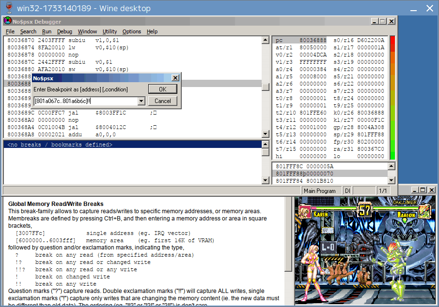Screen dimensions: 439x307
Task: Click the breakpoint address input field
Action: 86,101
